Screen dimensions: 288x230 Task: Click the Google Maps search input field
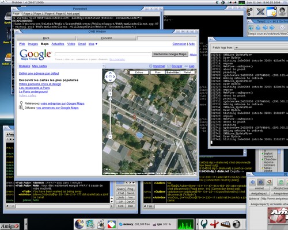pos(103,54)
